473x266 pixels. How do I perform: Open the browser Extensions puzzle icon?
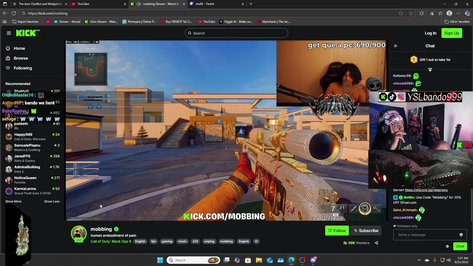tap(422, 13)
